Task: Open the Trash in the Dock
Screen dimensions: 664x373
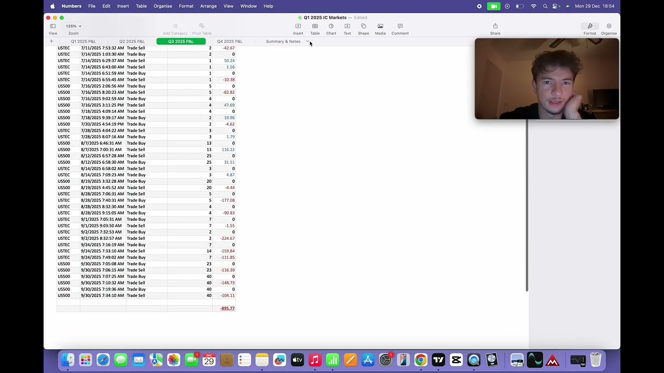Action: tap(596, 360)
